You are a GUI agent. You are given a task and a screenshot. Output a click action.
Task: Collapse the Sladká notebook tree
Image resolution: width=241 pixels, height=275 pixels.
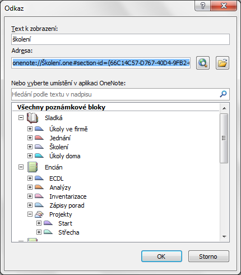click(21, 118)
